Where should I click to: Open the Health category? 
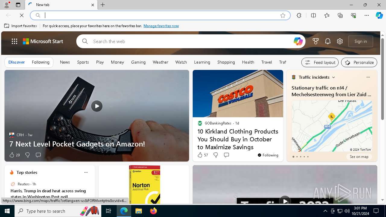coord(248,62)
